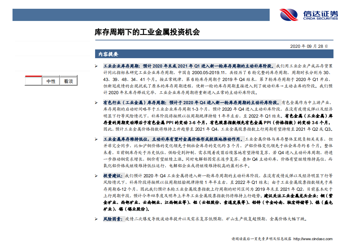Select the 中性 rating cell
Screen dimensions: 351x248
tap(51, 81)
